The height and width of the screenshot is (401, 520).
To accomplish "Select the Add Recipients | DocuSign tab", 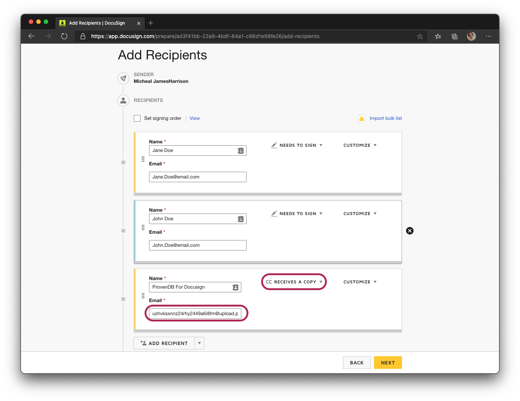I will click(x=100, y=23).
